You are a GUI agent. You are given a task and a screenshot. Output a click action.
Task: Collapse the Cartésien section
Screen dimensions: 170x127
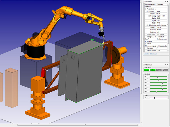coord(144,7)
